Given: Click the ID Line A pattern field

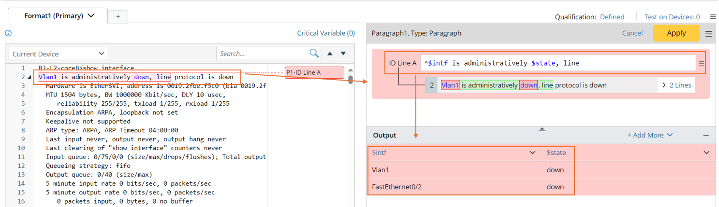Looking at the screenshot, I should pyautogui.click(x=556, y=63).
